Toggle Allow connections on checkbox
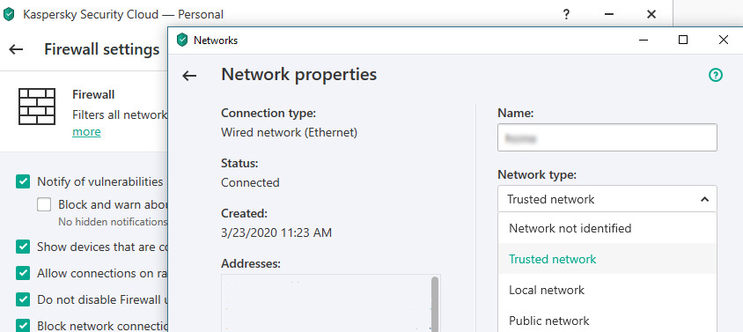The width and height of the screenshot is (743, 332). pyautogui.click(x=23, y=273)
